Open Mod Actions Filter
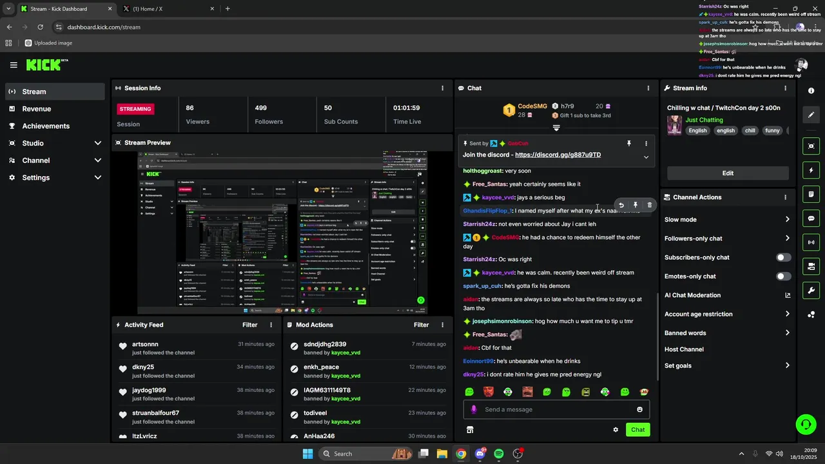 click(422, 325)
